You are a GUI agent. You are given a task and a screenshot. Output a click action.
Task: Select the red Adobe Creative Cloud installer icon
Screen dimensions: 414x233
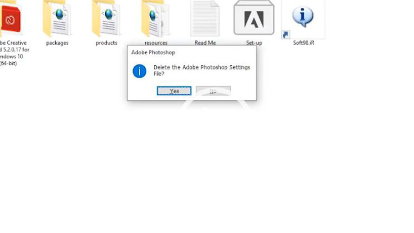pos(10,19)
